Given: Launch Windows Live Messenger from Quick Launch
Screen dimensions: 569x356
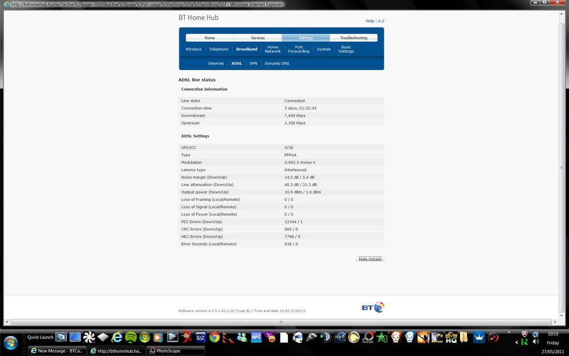Looking at the screenshot, I should (242, 337).
